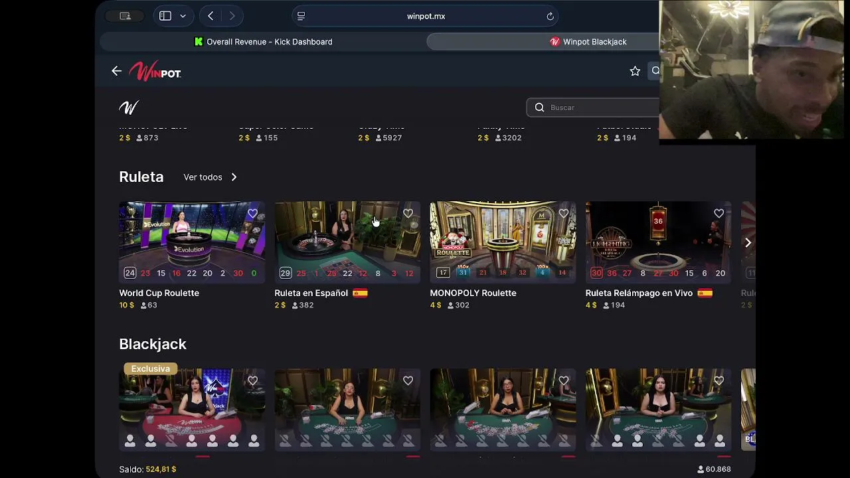The height and width of the screenshot is (478, 850).
Task: Open Ruleta en Español game thumbnail
Action: pos(347,242)
